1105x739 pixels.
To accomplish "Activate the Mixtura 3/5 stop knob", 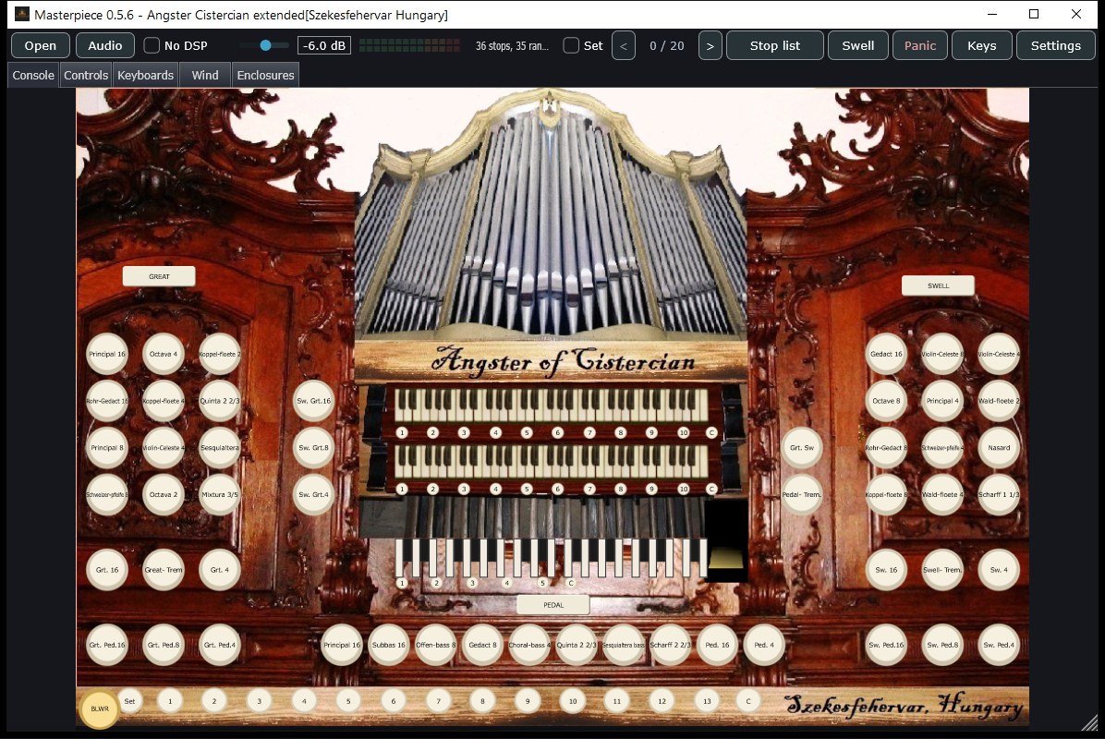I will [x=220, y=494].
